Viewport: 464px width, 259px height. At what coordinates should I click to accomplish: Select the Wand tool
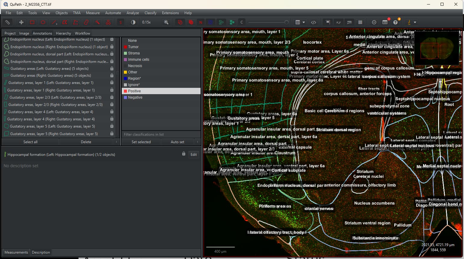[x=97, y=22]
